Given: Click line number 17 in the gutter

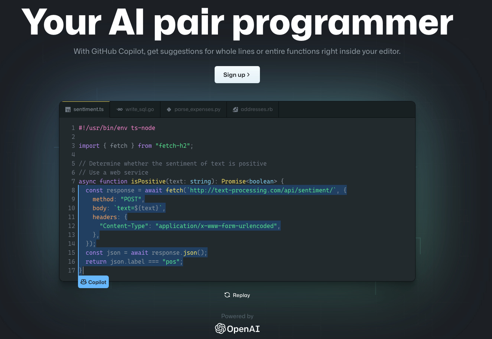Looking at the screenshot, I should click(x=71, y=270).
